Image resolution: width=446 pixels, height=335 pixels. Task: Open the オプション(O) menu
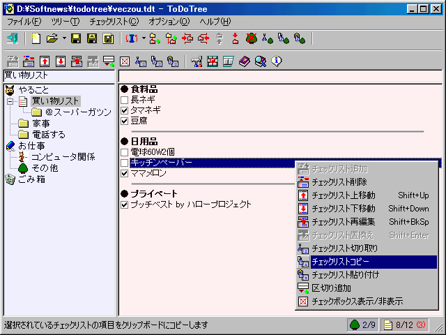(x=169, y=22)
